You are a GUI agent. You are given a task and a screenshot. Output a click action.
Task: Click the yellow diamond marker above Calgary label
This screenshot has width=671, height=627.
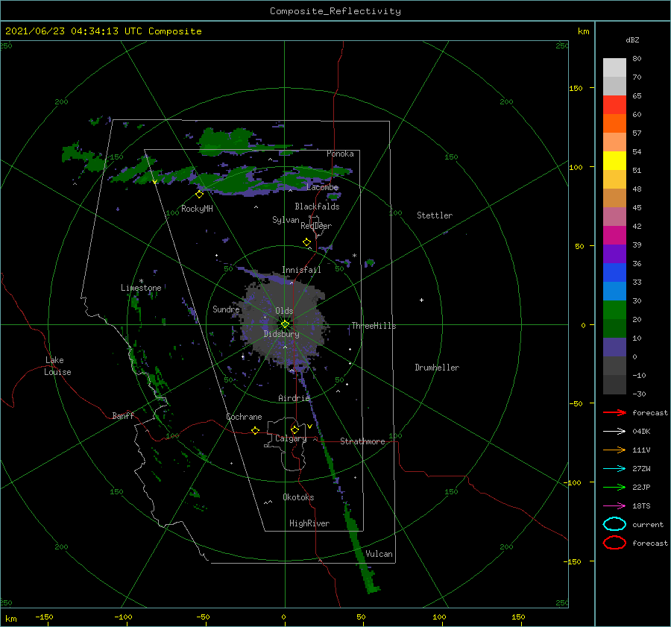click(x=294, y=429)
